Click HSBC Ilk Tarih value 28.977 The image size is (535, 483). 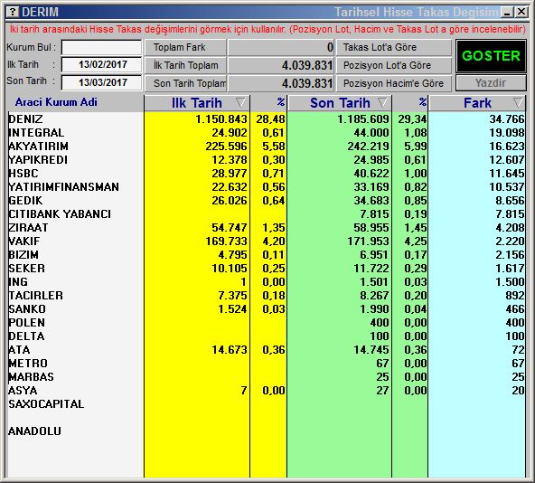coord(230,174)
